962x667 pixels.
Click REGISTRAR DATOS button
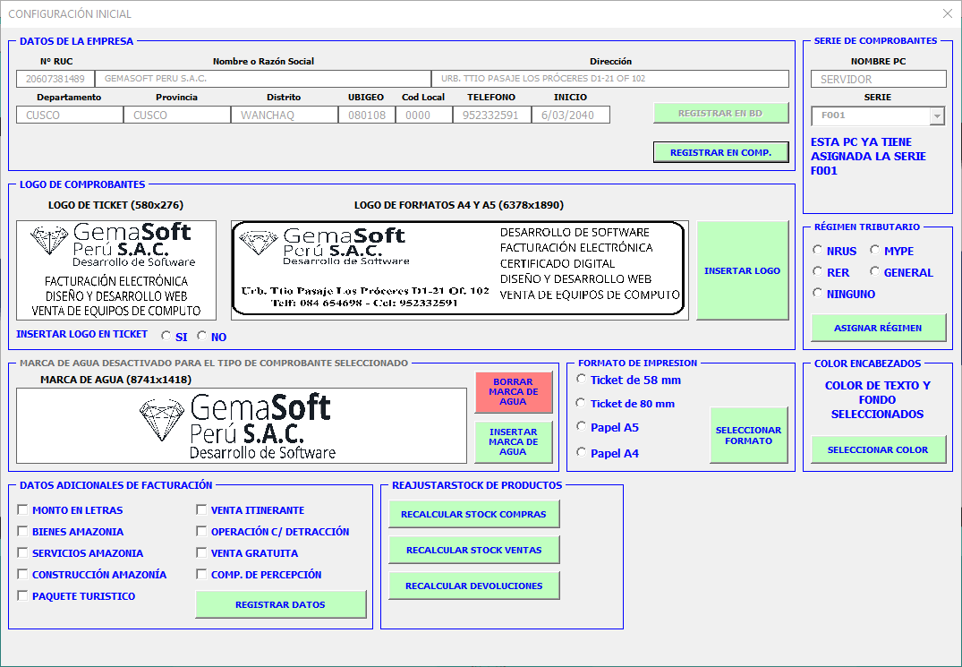280,605
